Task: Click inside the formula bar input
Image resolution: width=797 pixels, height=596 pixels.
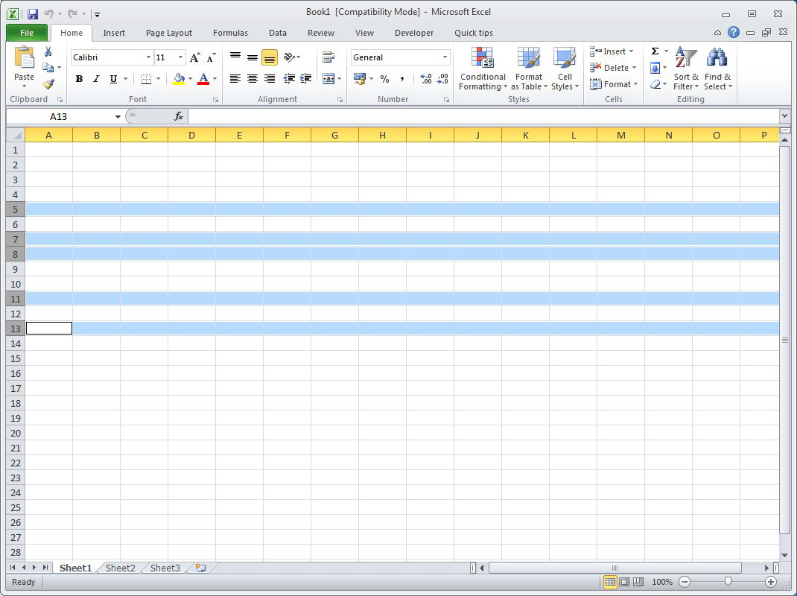Action: pyautogui.click(x=483, y=116)
